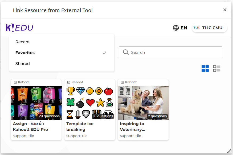Click Kahoot type icon on Inside Out card
The image size is (233, 155).
coord(15,82)
